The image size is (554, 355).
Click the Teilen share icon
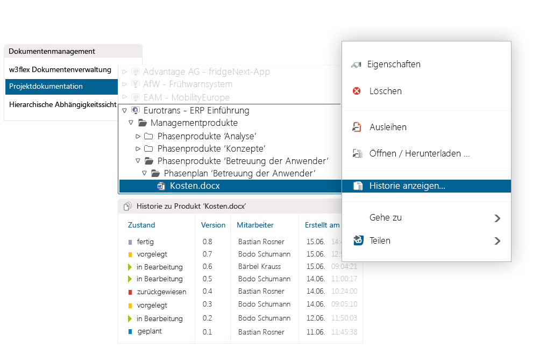tap(358, 240)
